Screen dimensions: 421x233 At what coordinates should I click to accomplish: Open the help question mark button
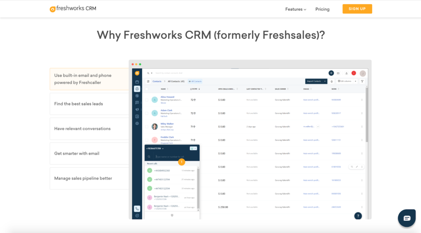click(358, 216)
